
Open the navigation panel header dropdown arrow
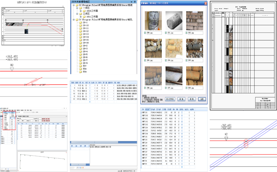coord(131,2)
